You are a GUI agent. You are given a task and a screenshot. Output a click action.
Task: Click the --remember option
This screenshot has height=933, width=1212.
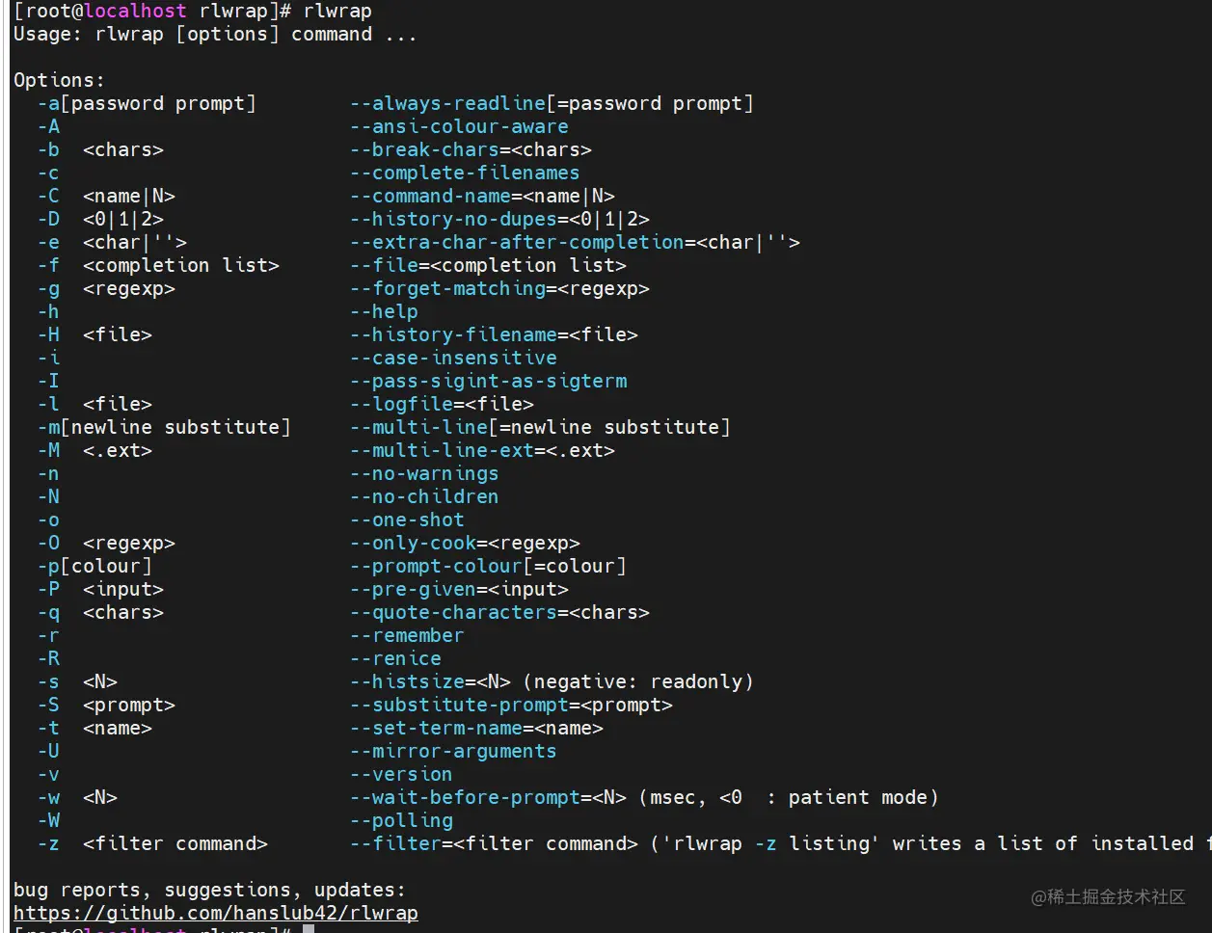pyautogui.click(x=407, y=635)
